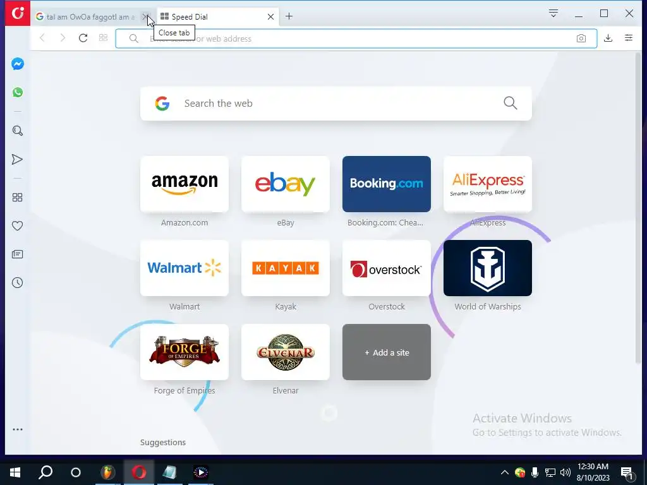Open the Windows Start menu
This screenshot has width=647, height=485.
15,472
